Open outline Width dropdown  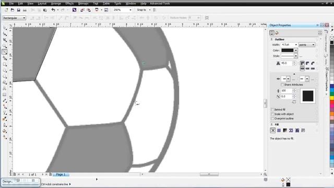(x=296, y=45)
